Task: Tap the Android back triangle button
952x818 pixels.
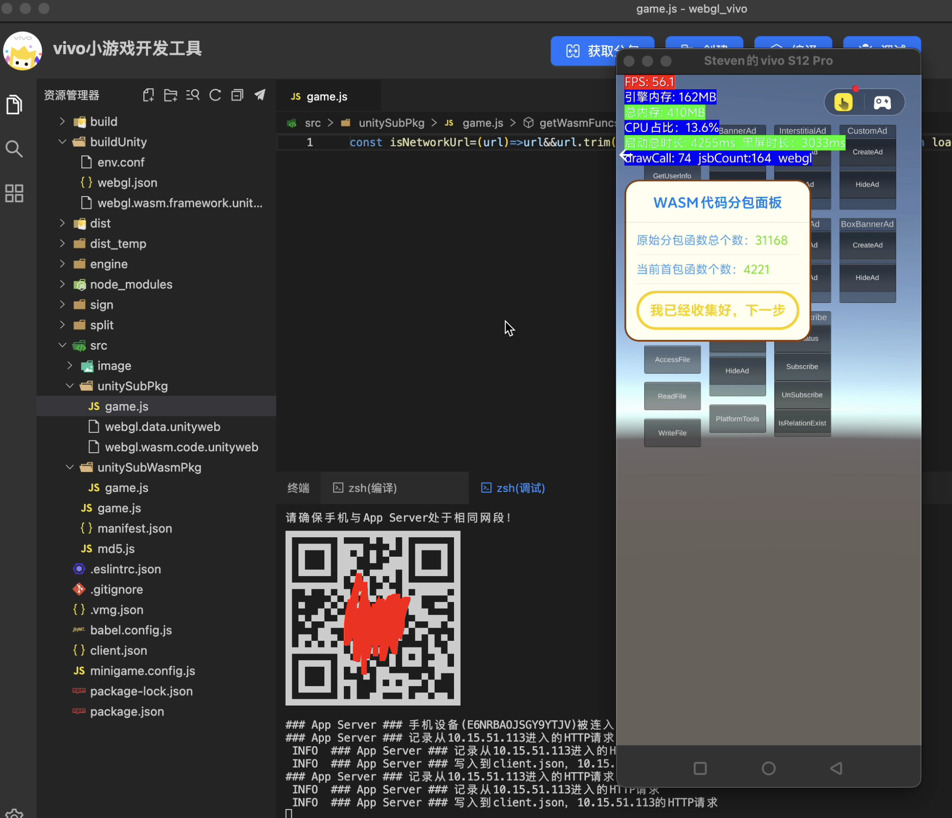Action: [836, 768]
